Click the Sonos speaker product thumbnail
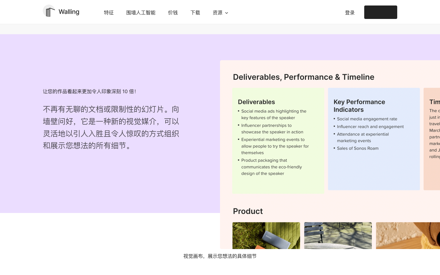The height and width of the screenshot is (275, 440). point(266,236)
